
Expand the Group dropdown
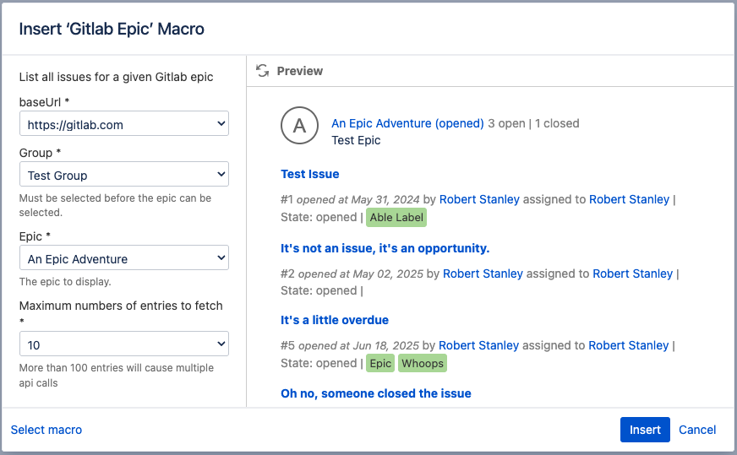point(123,175)
